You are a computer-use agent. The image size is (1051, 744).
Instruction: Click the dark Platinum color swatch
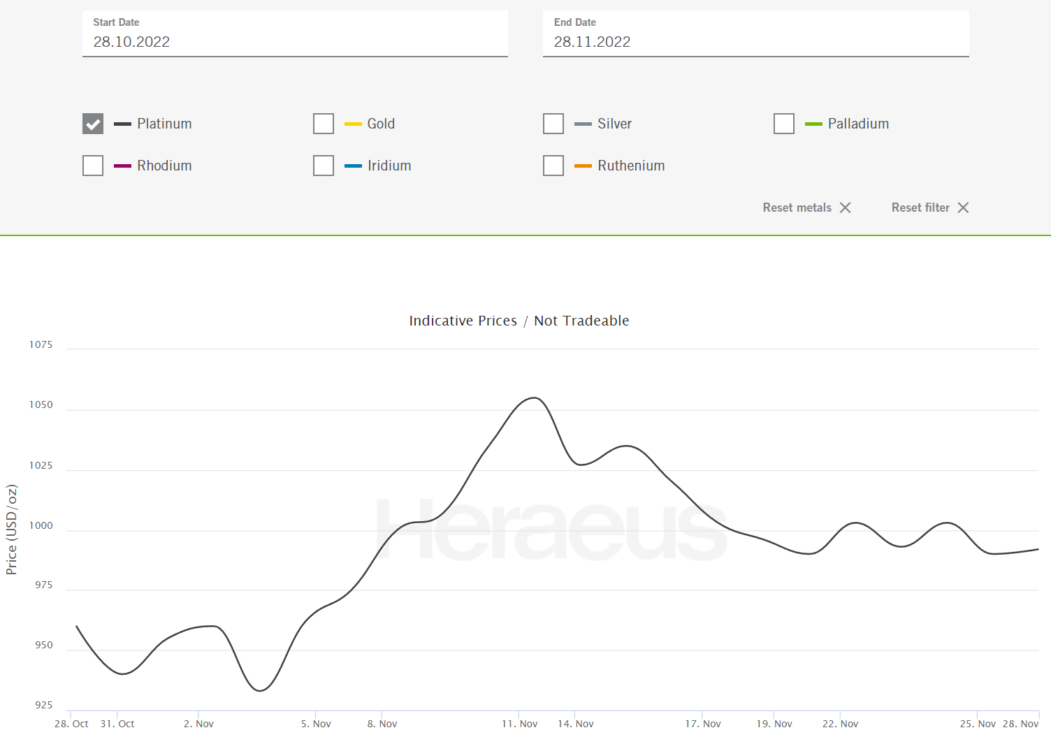[122, 124]
